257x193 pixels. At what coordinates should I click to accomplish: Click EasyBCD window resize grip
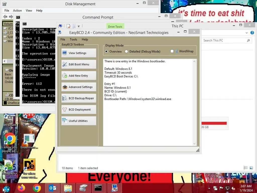click(198, 150)
